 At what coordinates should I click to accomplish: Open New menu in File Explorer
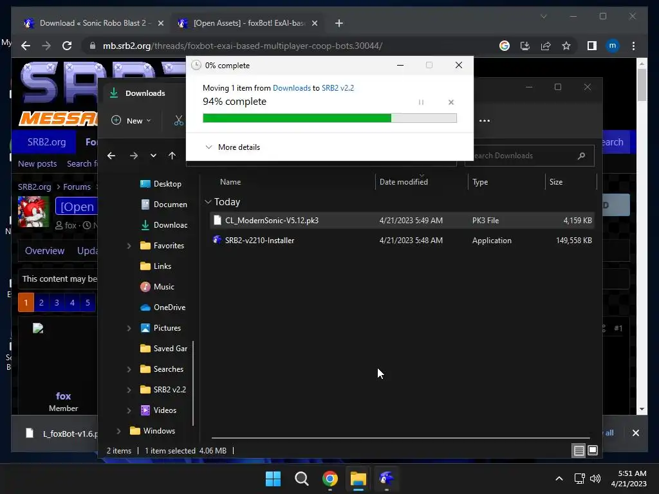click(x=131, y=120)
